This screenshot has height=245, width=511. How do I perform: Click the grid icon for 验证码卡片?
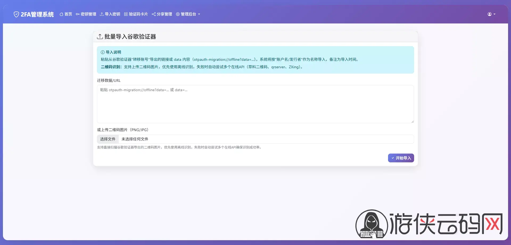pos(126,14)
